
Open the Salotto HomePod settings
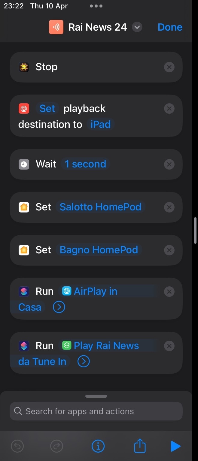(100, 207)
